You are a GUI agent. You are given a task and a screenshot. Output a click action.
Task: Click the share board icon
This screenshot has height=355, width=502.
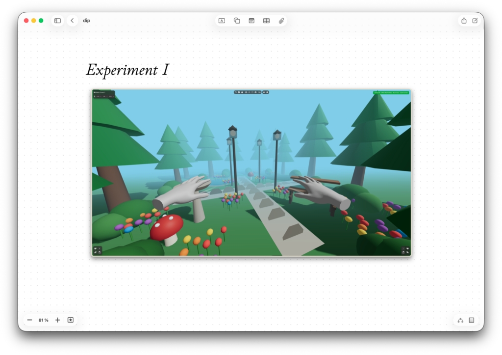[464, 21]
